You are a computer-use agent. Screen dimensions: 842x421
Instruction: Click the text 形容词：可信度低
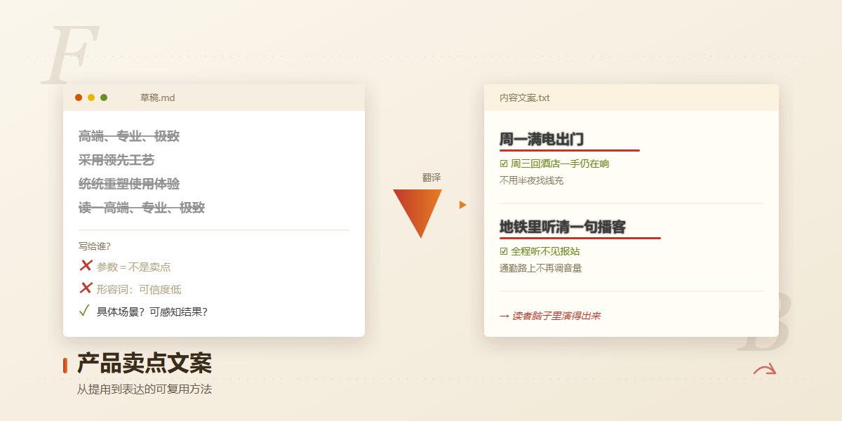pos(139,289)
